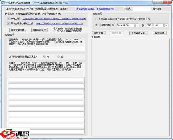The width and height of the screenshot is (173, 140).
Task: Click the 加载查询条件 button
Action: 39,30
